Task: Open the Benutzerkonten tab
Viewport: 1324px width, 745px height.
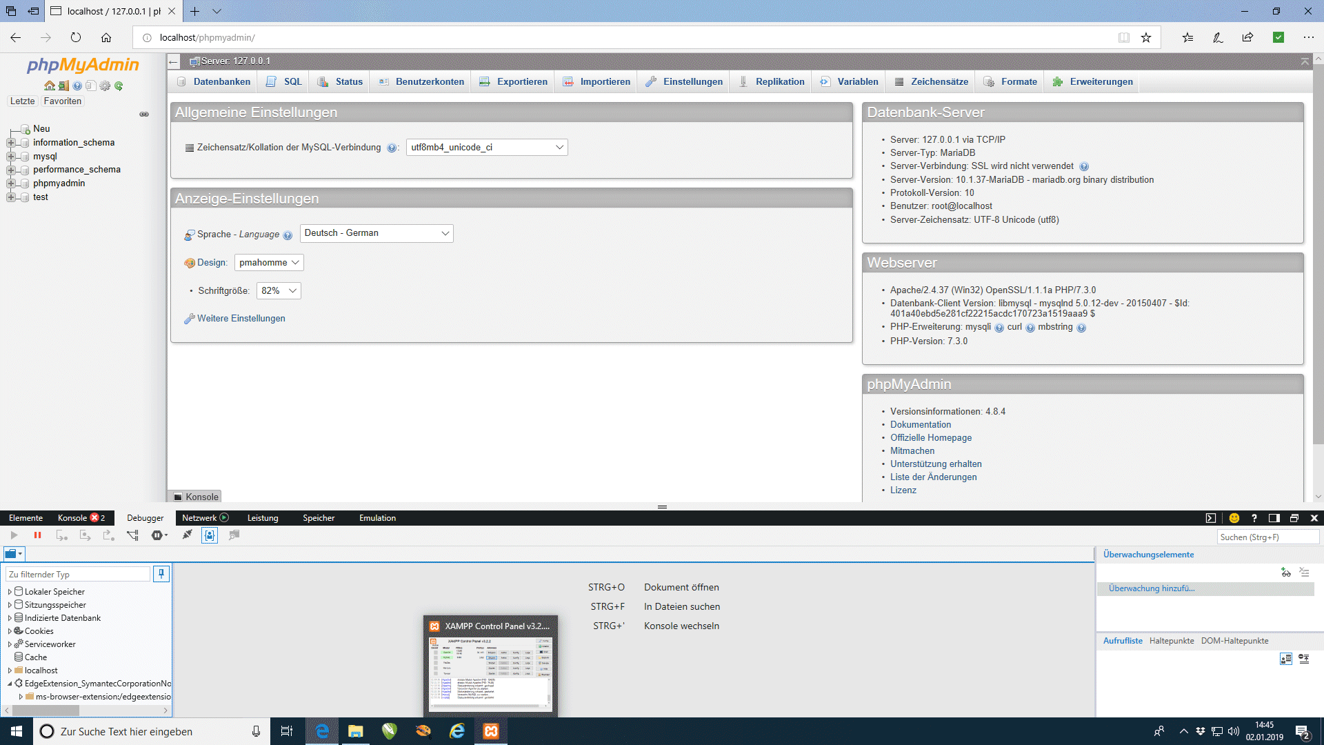Action: (421, 82)
